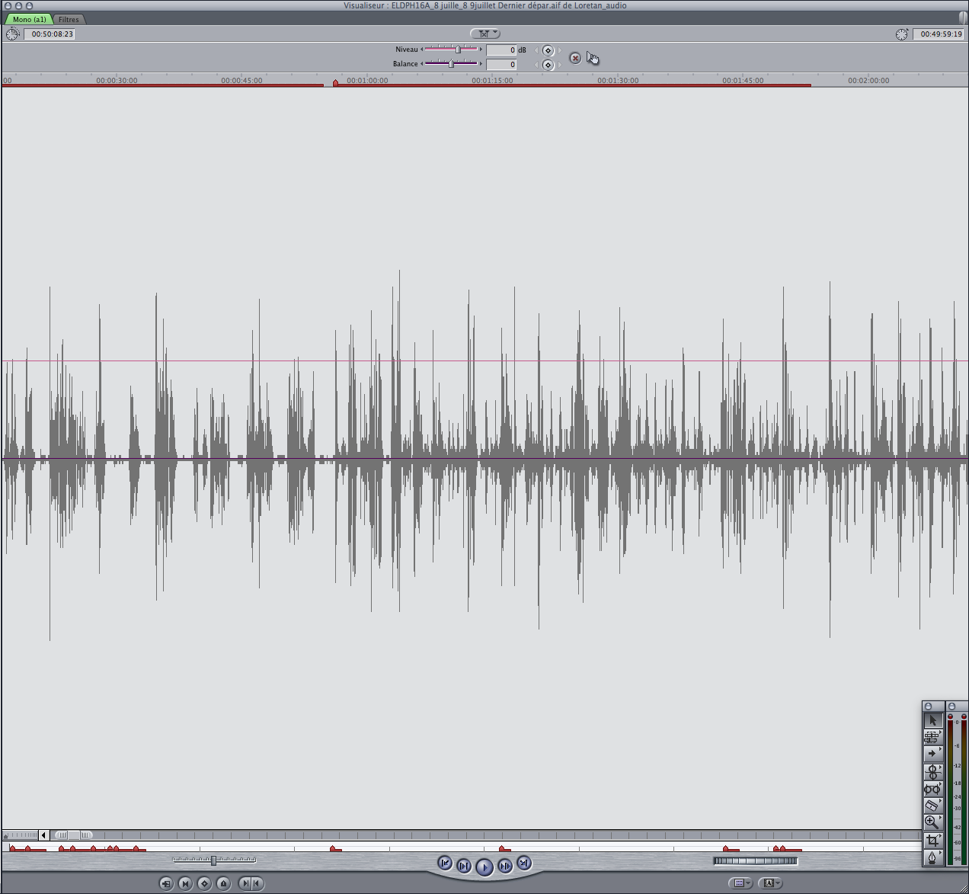Screen dimensions: 969x894
Task: Click the red reset button beside Niveau
Action: 575,58
